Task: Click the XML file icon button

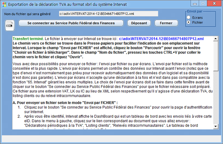Action: click(10, 25)
